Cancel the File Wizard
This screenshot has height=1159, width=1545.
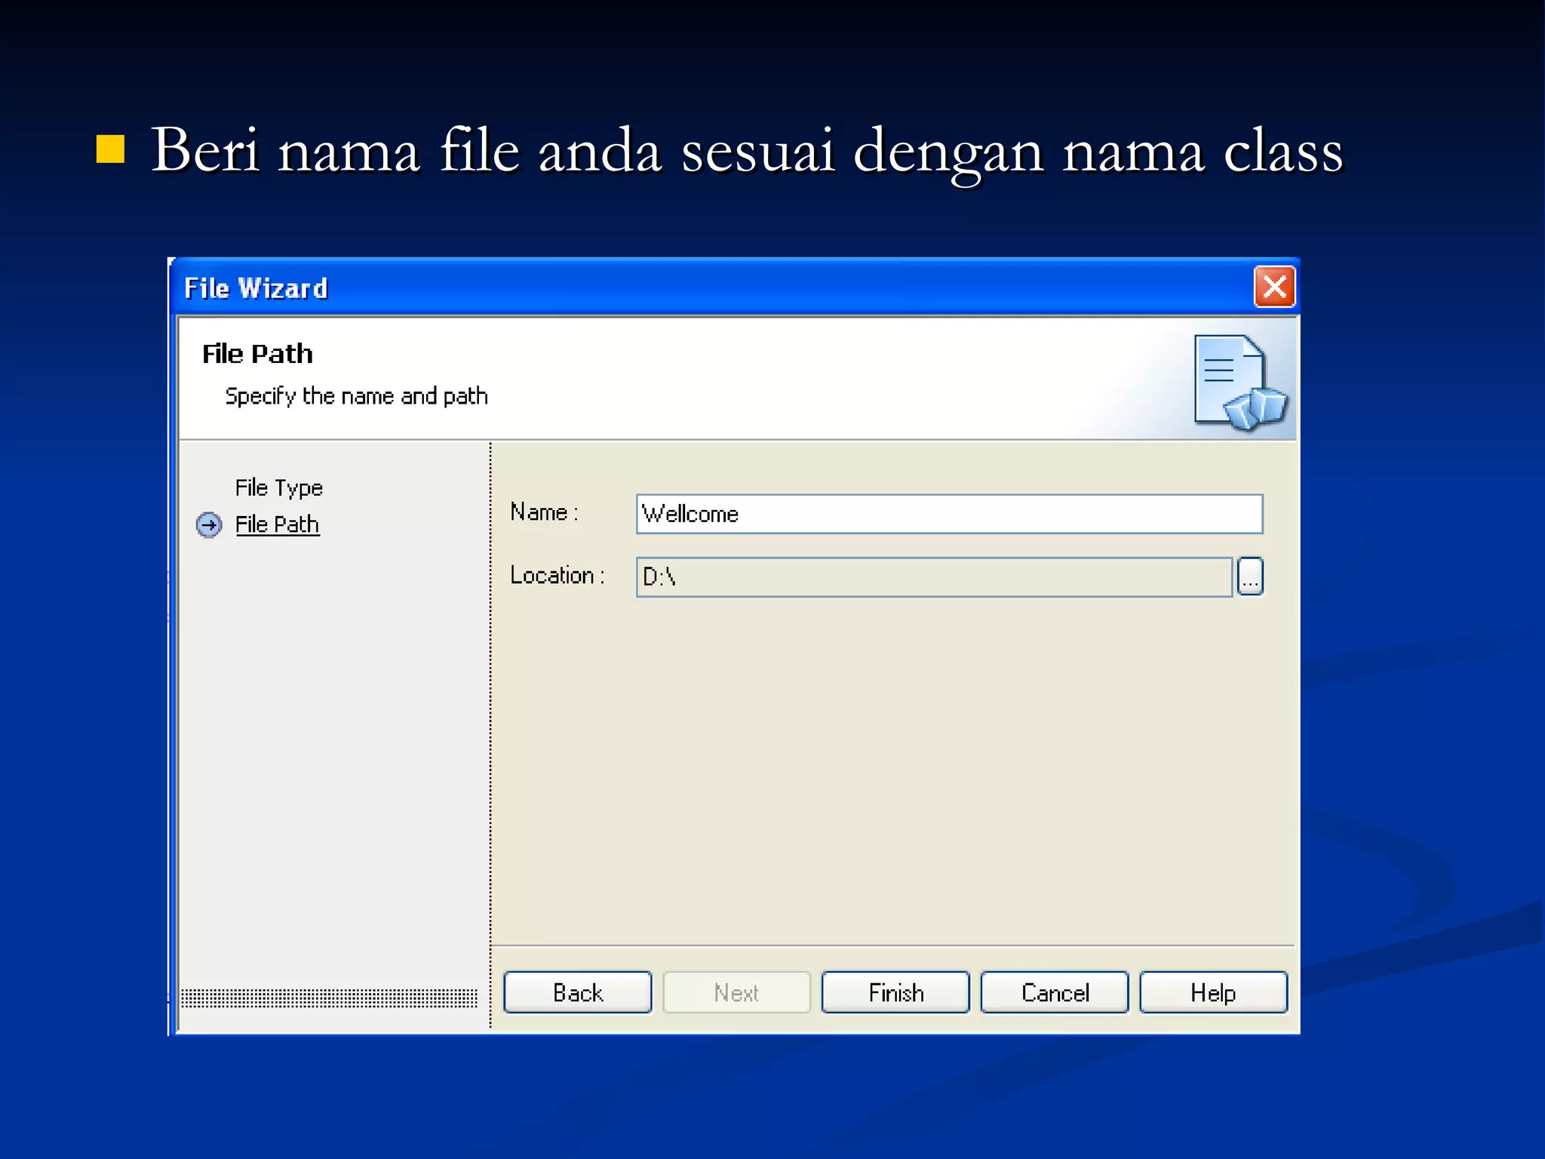[1055, 992]
